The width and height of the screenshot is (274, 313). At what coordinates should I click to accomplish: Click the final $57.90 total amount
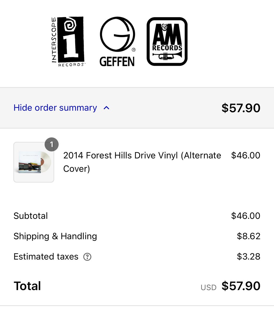(241, 286)
